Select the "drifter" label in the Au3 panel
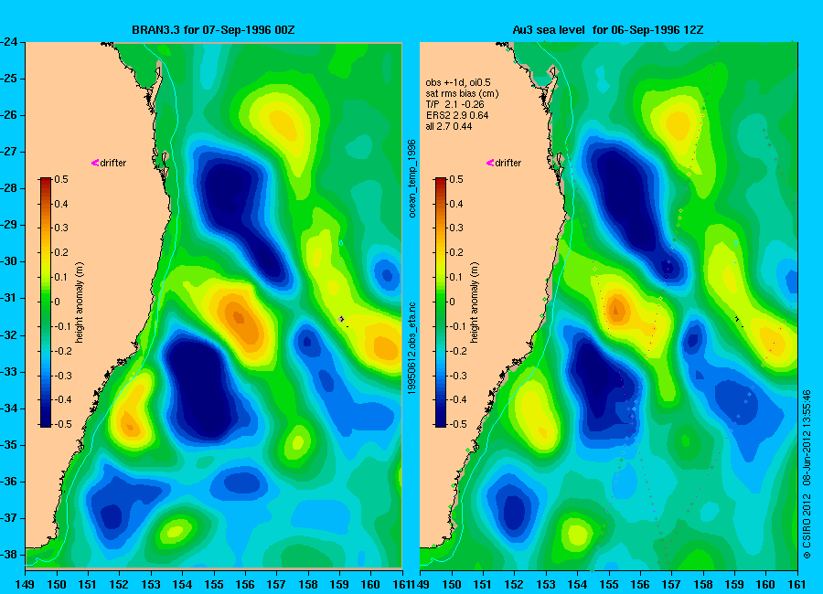Image resolution: width=823 pixels, height=594 pixels. click(x=508, y=164)
